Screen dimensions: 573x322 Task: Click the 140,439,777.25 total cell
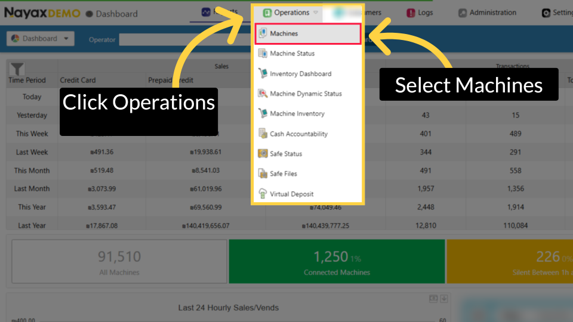tap(326, 225)
